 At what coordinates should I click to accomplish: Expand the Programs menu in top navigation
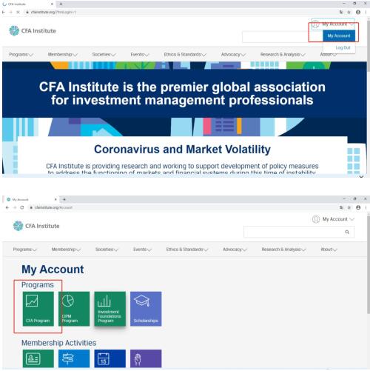pos(21,54)
